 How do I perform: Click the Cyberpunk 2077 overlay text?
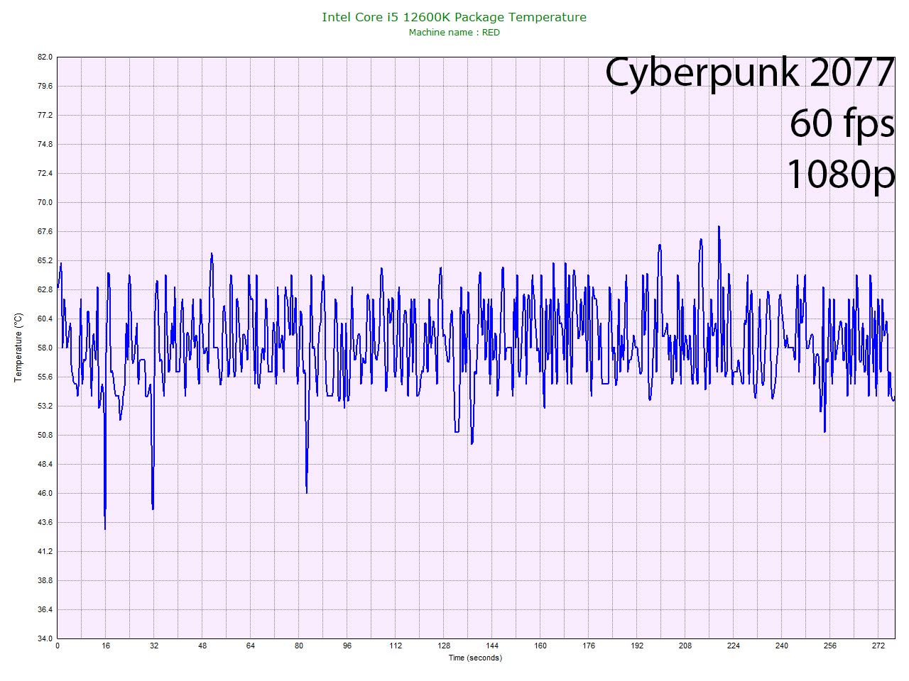click(749, 73)
